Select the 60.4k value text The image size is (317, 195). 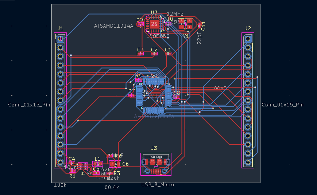coord(112,187)
